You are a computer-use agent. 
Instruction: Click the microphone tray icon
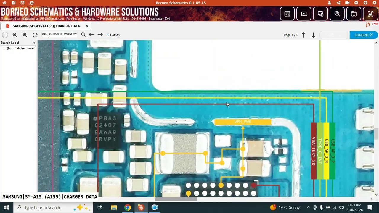pos(321,207)
